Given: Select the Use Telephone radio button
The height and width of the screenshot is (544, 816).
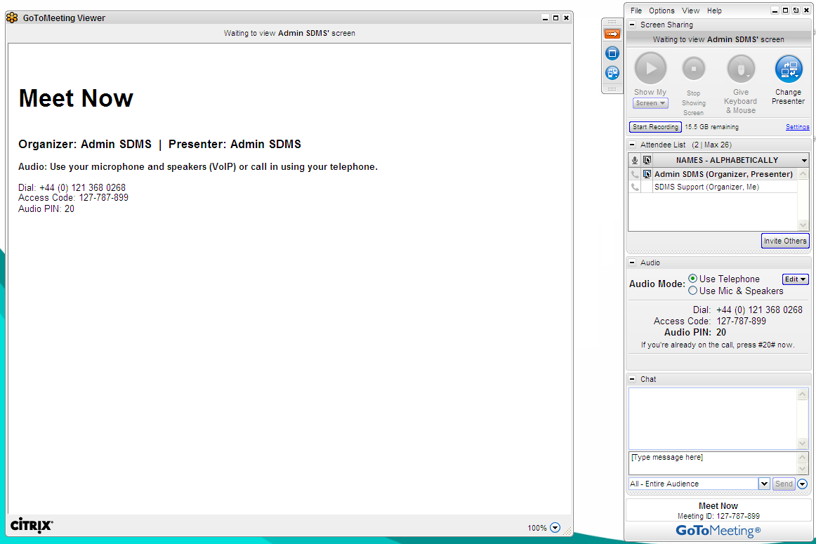Looking at the screenshot, I should (692, 279).
